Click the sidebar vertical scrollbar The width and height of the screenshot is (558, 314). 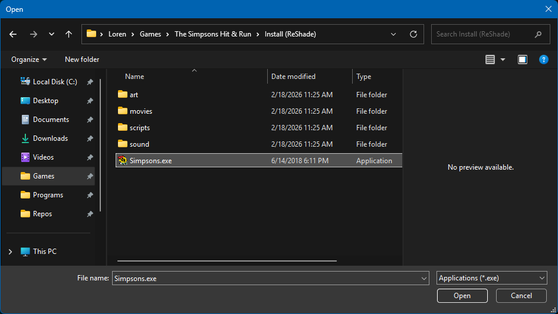pyautogui.click(x=100, y=145)
